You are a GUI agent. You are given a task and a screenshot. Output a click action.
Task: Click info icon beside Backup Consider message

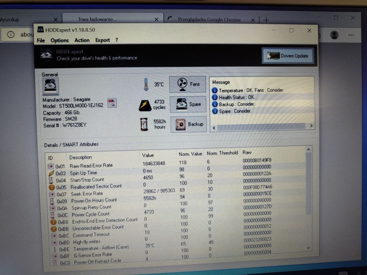(x=215, y=104)
